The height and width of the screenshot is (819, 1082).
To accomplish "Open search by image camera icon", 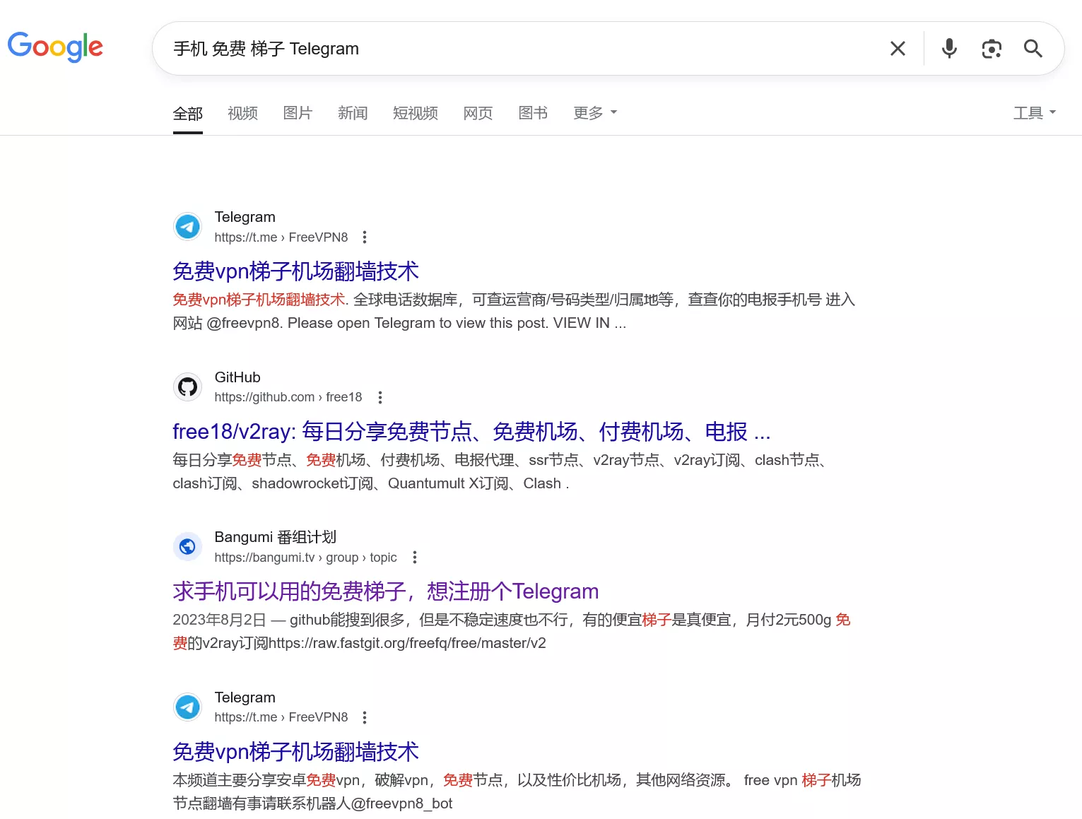I will (x=992, y=49).
